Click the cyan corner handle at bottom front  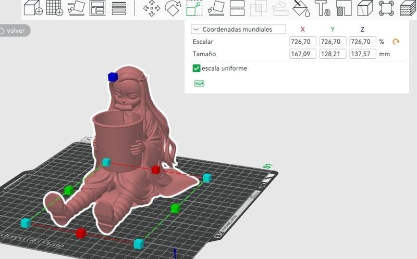[139, 244]
